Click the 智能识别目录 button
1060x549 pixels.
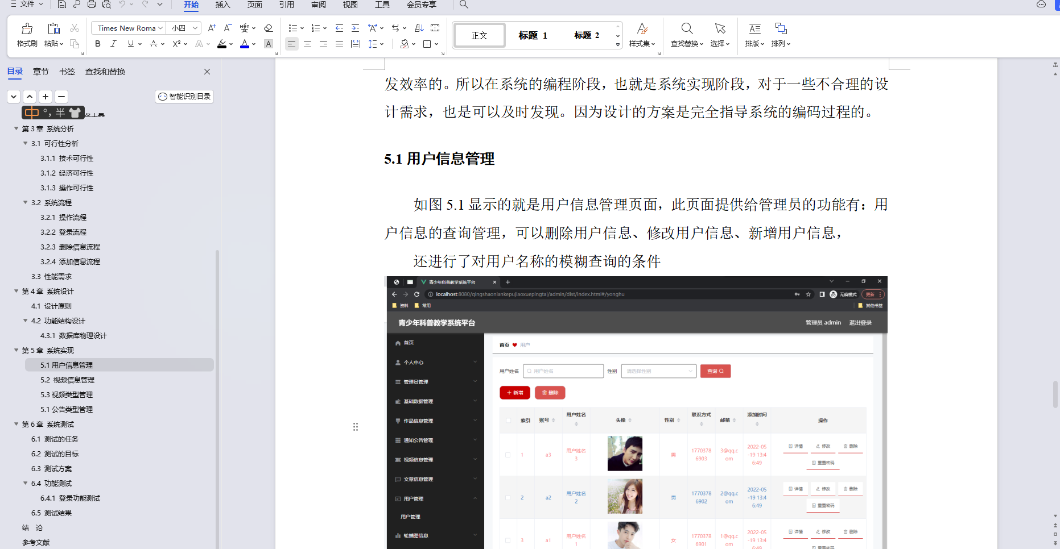pos(184,96)
